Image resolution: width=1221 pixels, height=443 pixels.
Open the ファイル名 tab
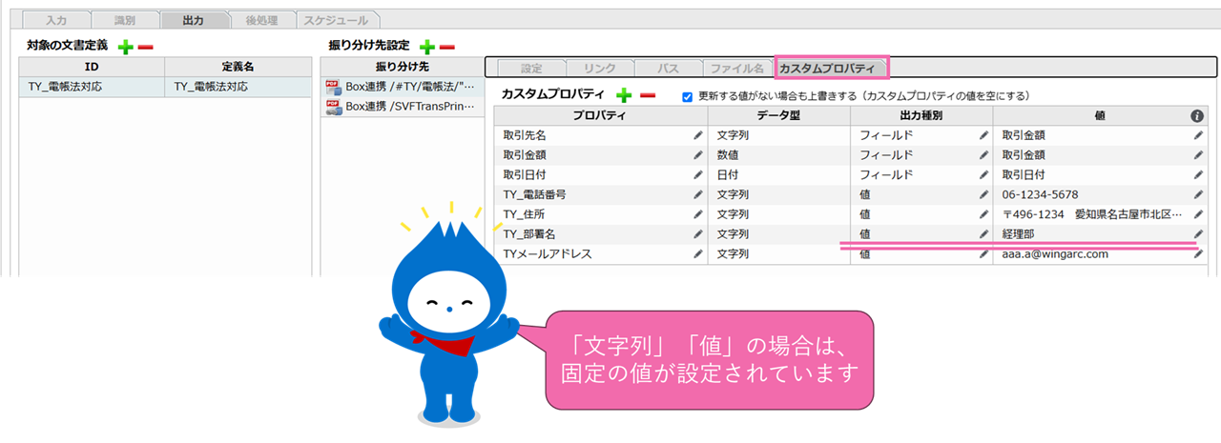pos(737,68)
